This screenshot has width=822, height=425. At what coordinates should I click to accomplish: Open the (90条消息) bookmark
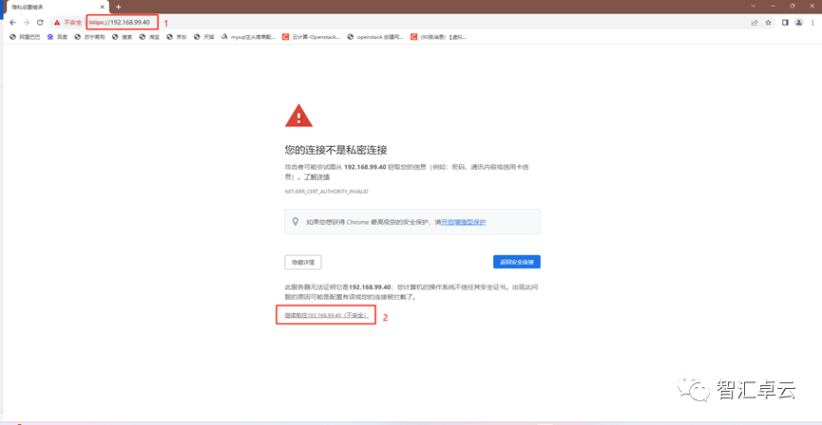439,37
